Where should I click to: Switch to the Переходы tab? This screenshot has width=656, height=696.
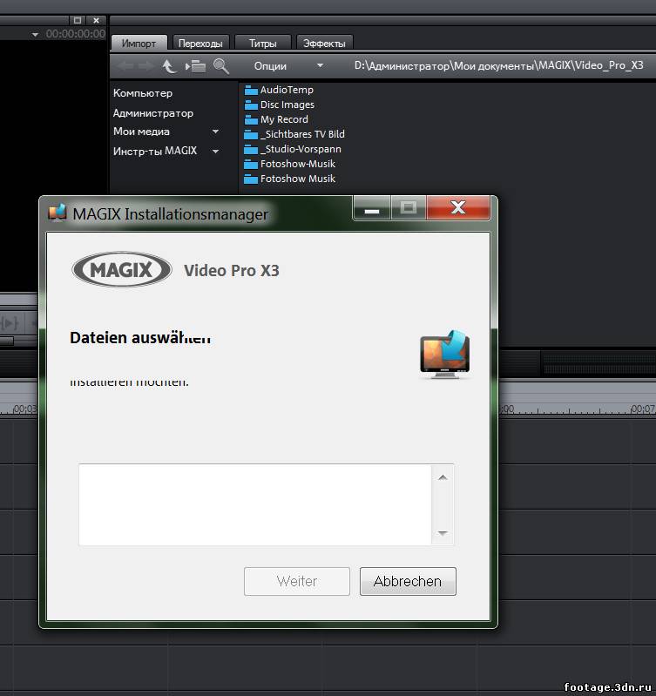(200, 43)
